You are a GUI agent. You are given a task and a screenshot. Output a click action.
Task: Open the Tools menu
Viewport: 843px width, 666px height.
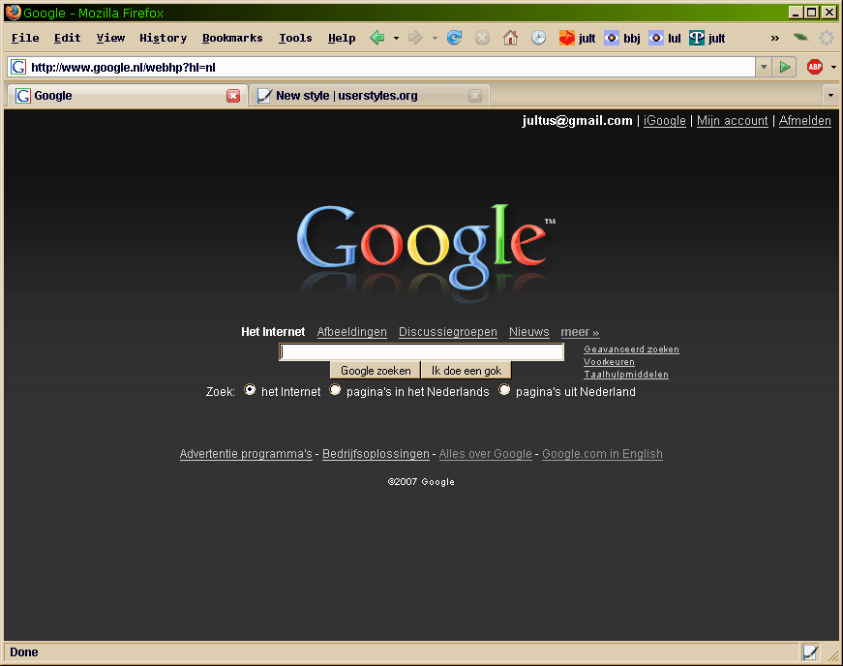point(295,38)
